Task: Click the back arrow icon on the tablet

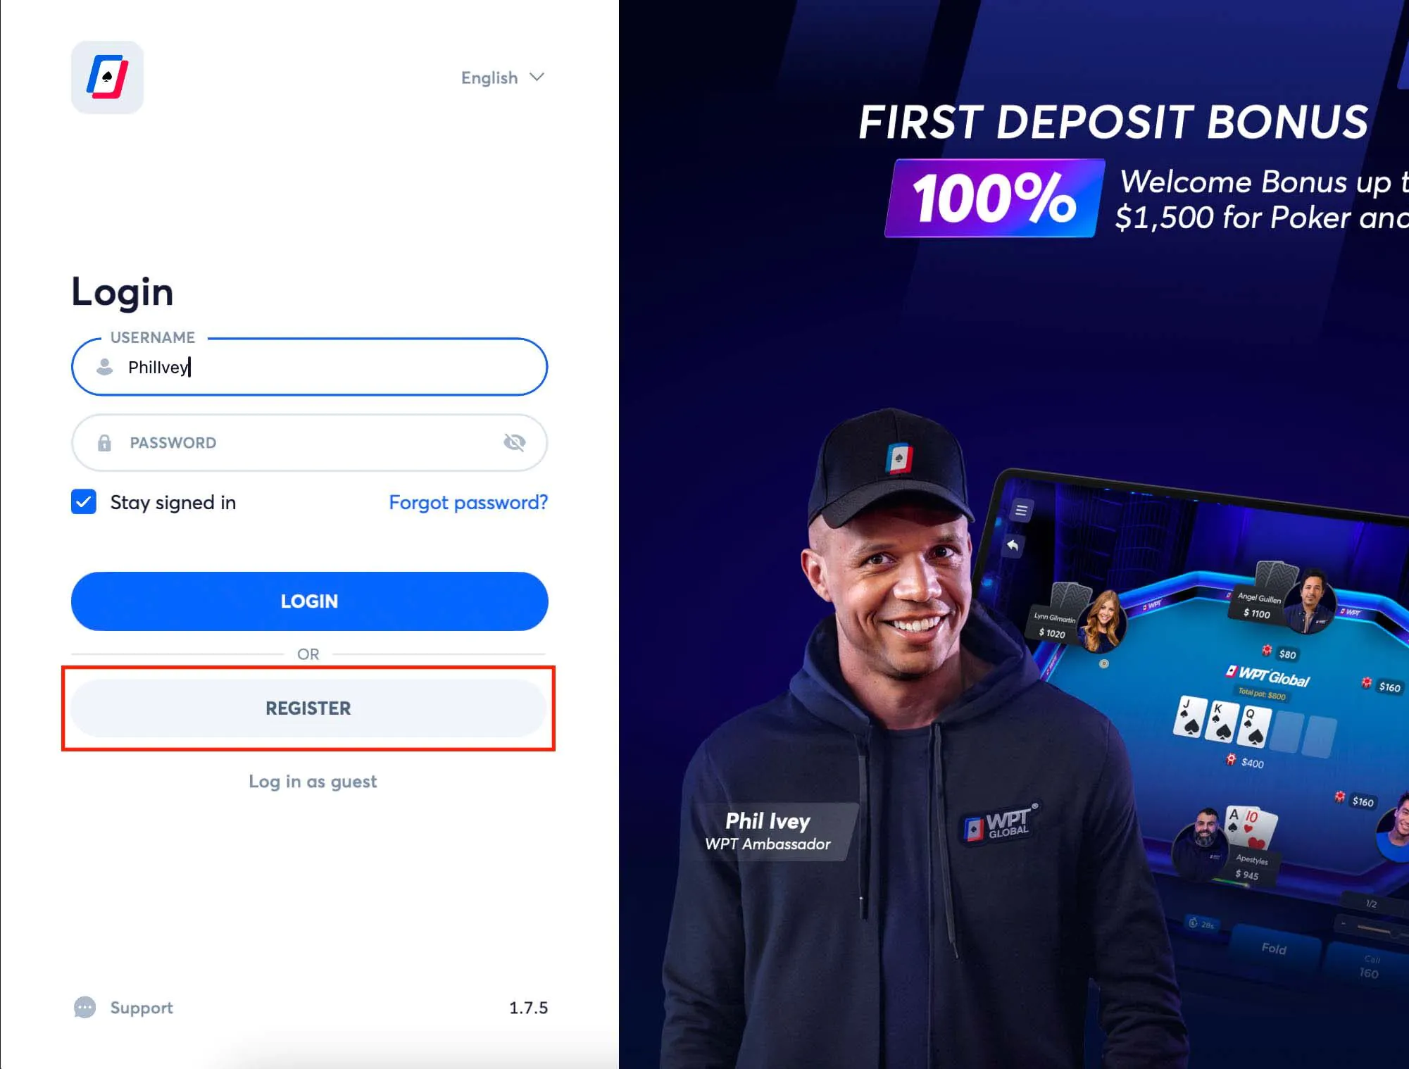Action: 1013,545
